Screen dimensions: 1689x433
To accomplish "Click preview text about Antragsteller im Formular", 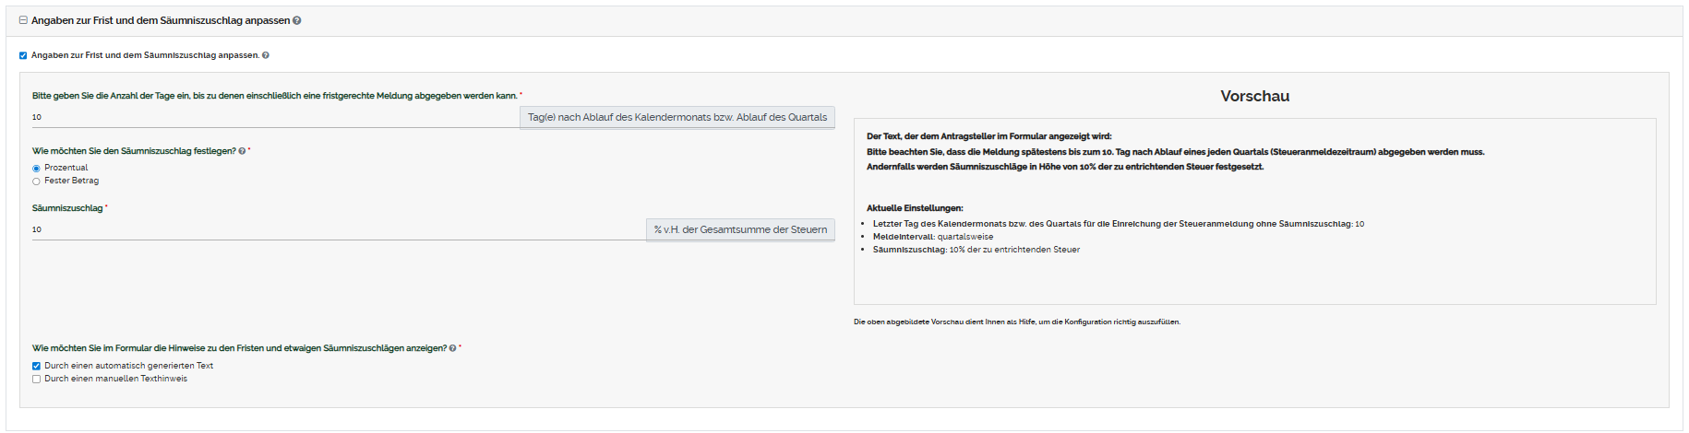I will (988, 136).
